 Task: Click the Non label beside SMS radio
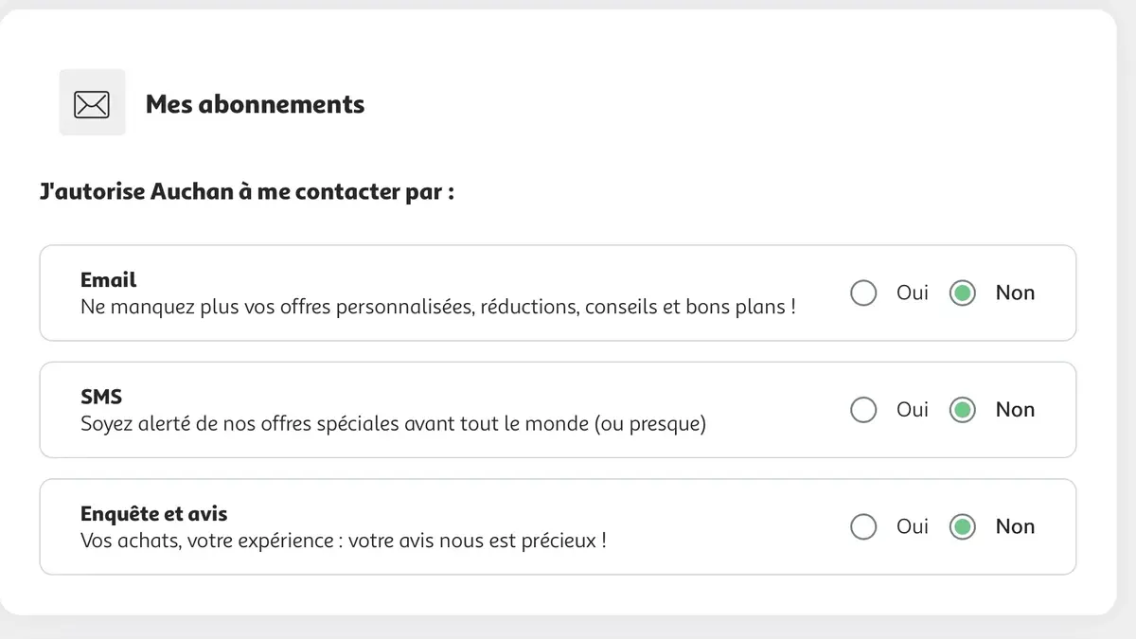[1015, 410]
